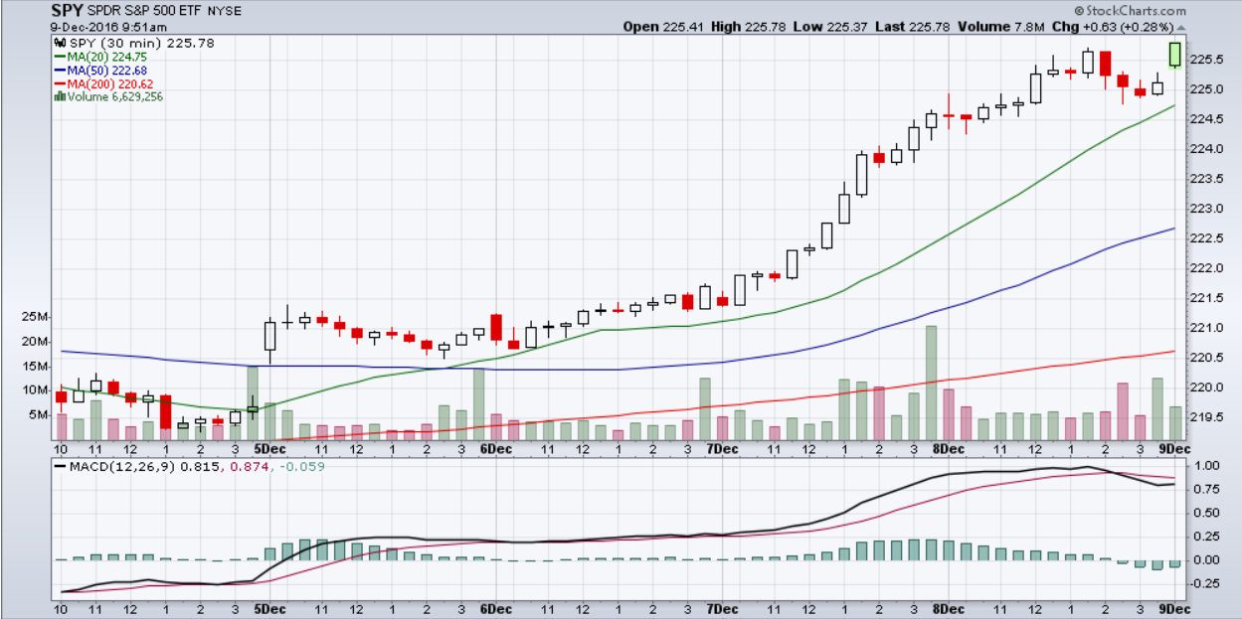Image resolution: width=1242 pixels, height=619 pixels.
Task: Click the bar-chart icon beside Volume legend
Action: pos(60,96)
